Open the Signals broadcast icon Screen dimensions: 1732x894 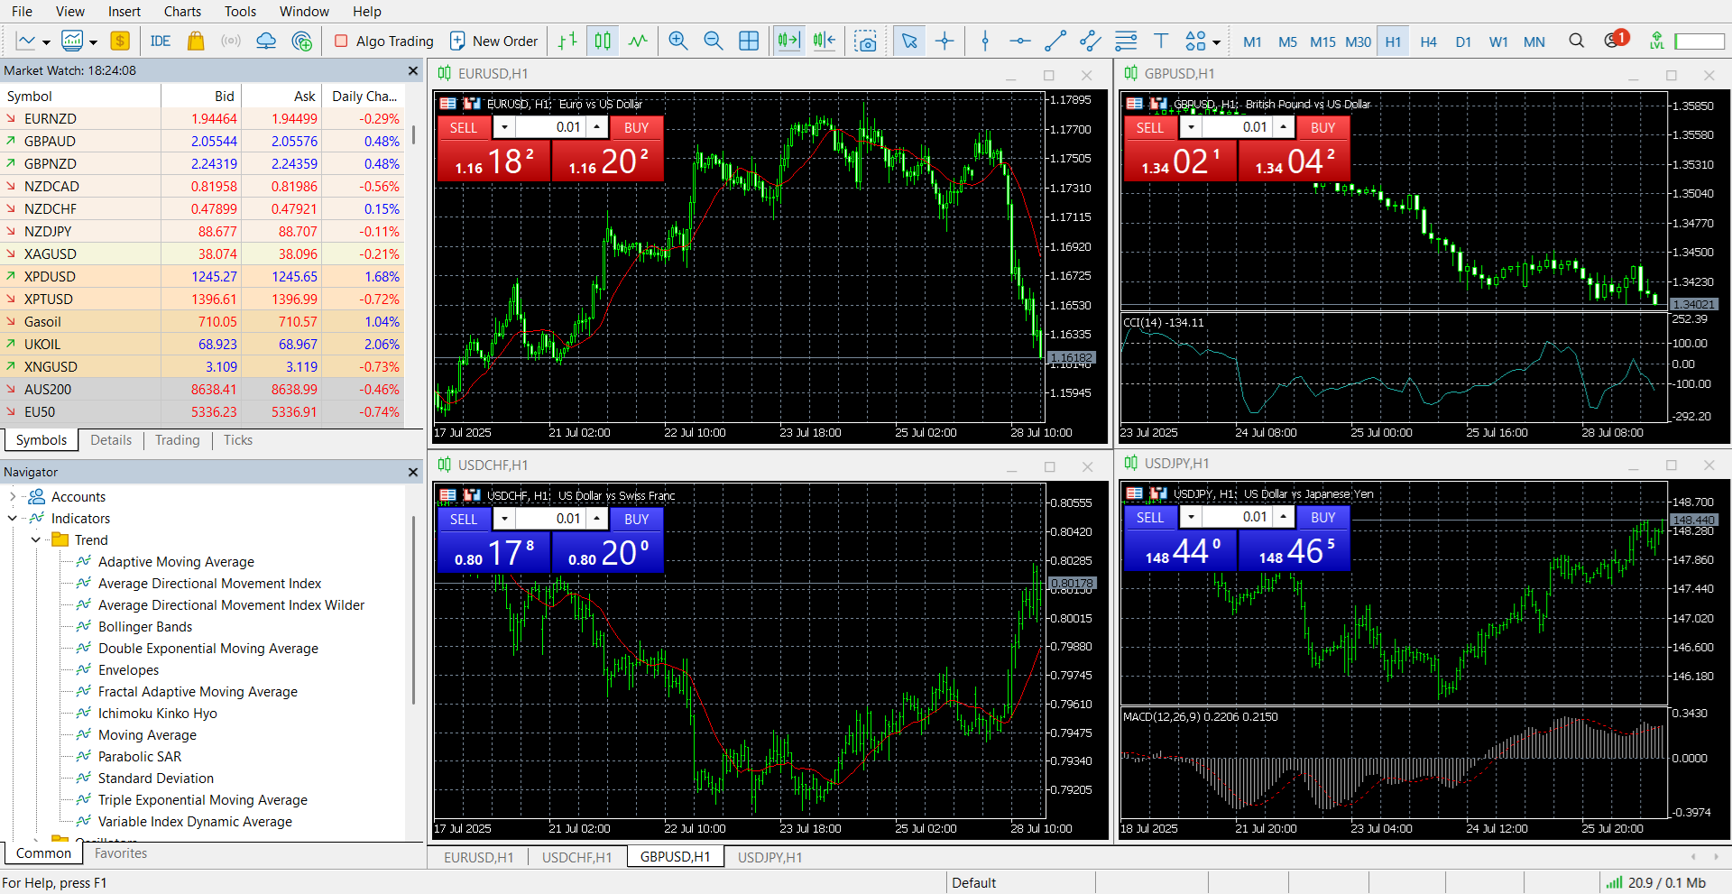[x=231, y=41]
